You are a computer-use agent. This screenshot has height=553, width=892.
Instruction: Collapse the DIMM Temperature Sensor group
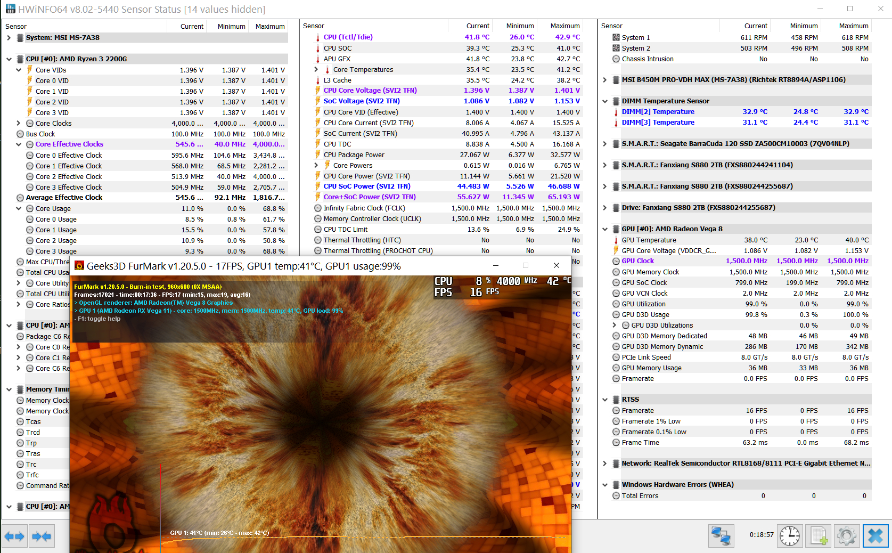[x=604, y=101]
